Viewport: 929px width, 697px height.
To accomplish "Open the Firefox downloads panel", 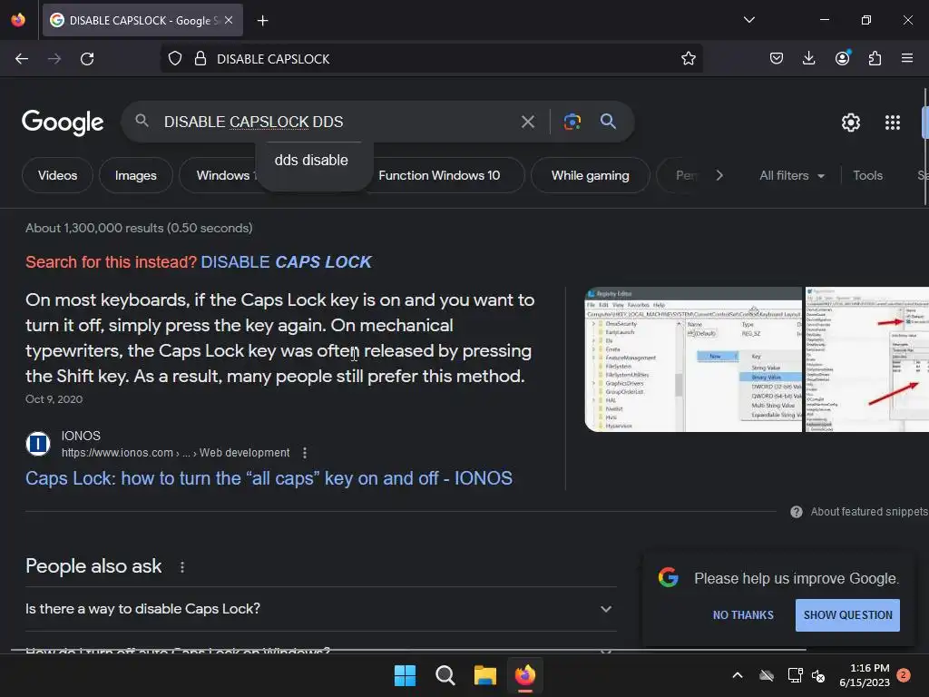I will [808, 58].
